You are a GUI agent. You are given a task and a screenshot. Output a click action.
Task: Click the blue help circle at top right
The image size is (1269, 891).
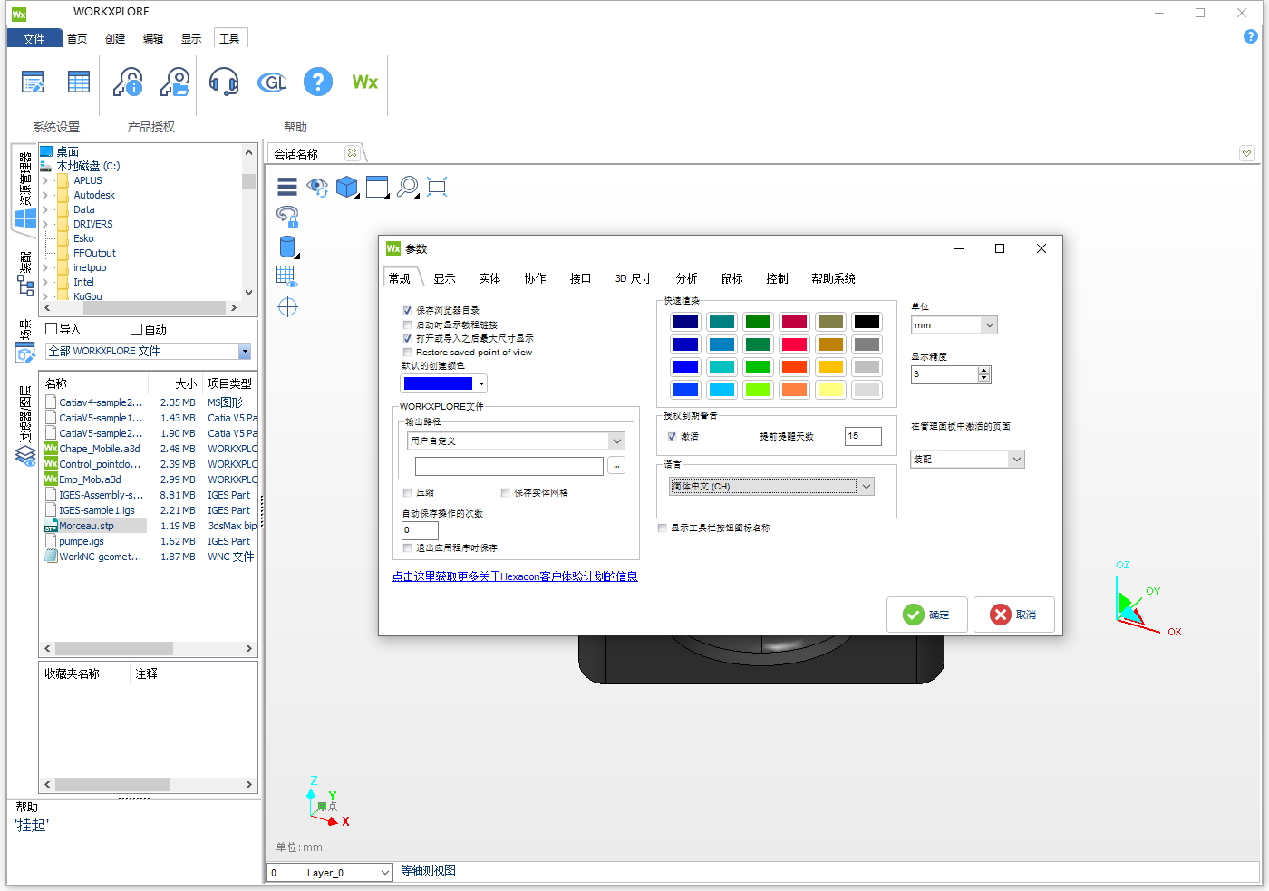1251,37
